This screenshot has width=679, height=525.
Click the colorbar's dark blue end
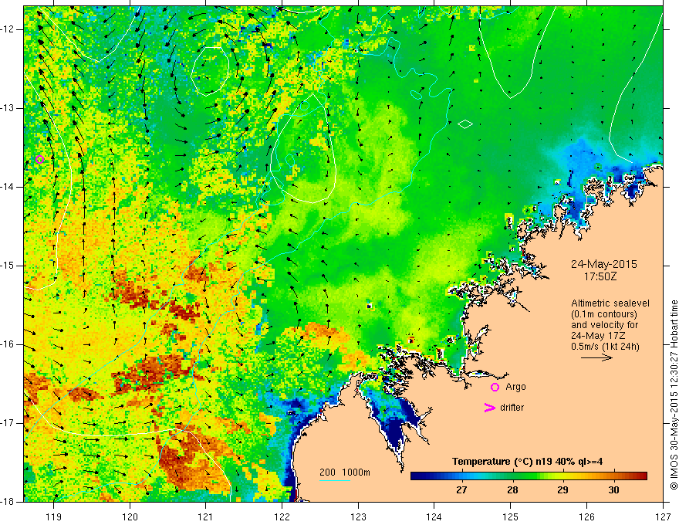[416, 476]
